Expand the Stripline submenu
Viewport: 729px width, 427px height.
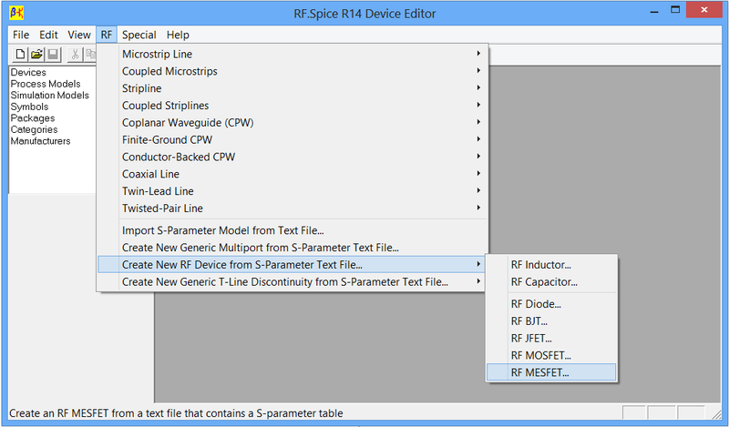pos(293,88)
